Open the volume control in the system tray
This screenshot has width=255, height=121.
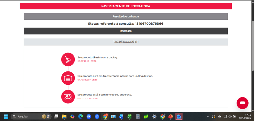point(230,117)
